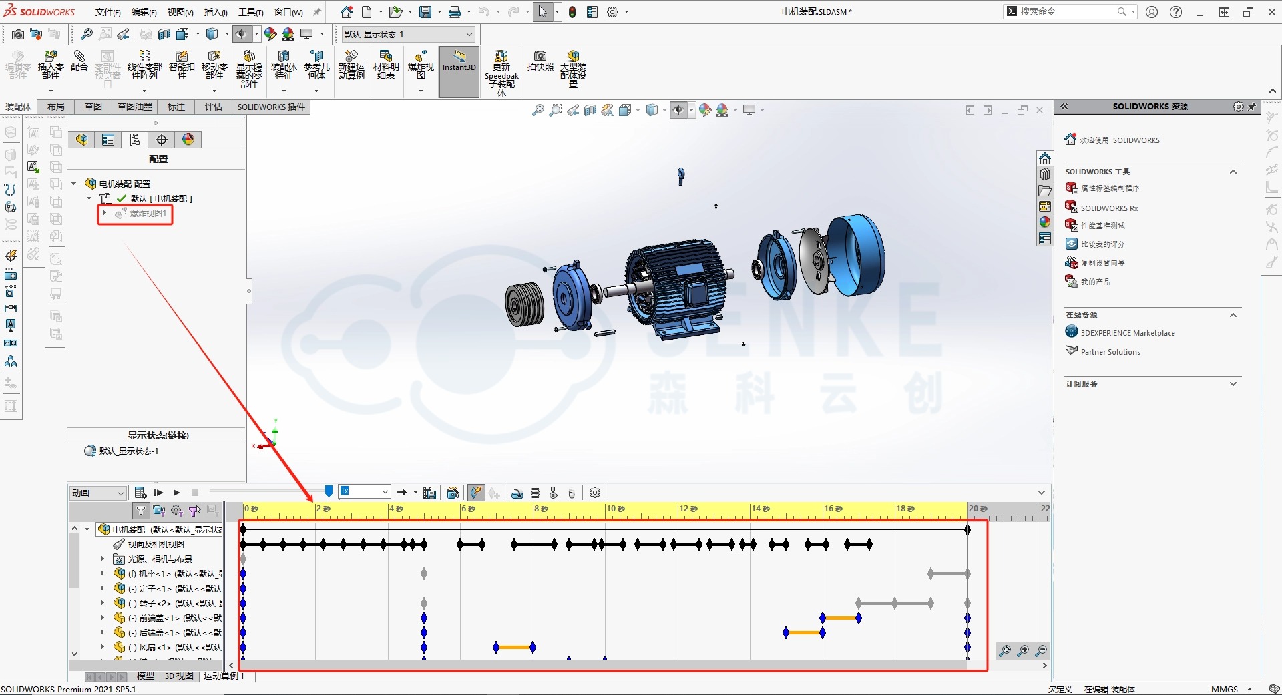Collapse the SOLIDWORKS 工具 section

[x=1233, y=172]
